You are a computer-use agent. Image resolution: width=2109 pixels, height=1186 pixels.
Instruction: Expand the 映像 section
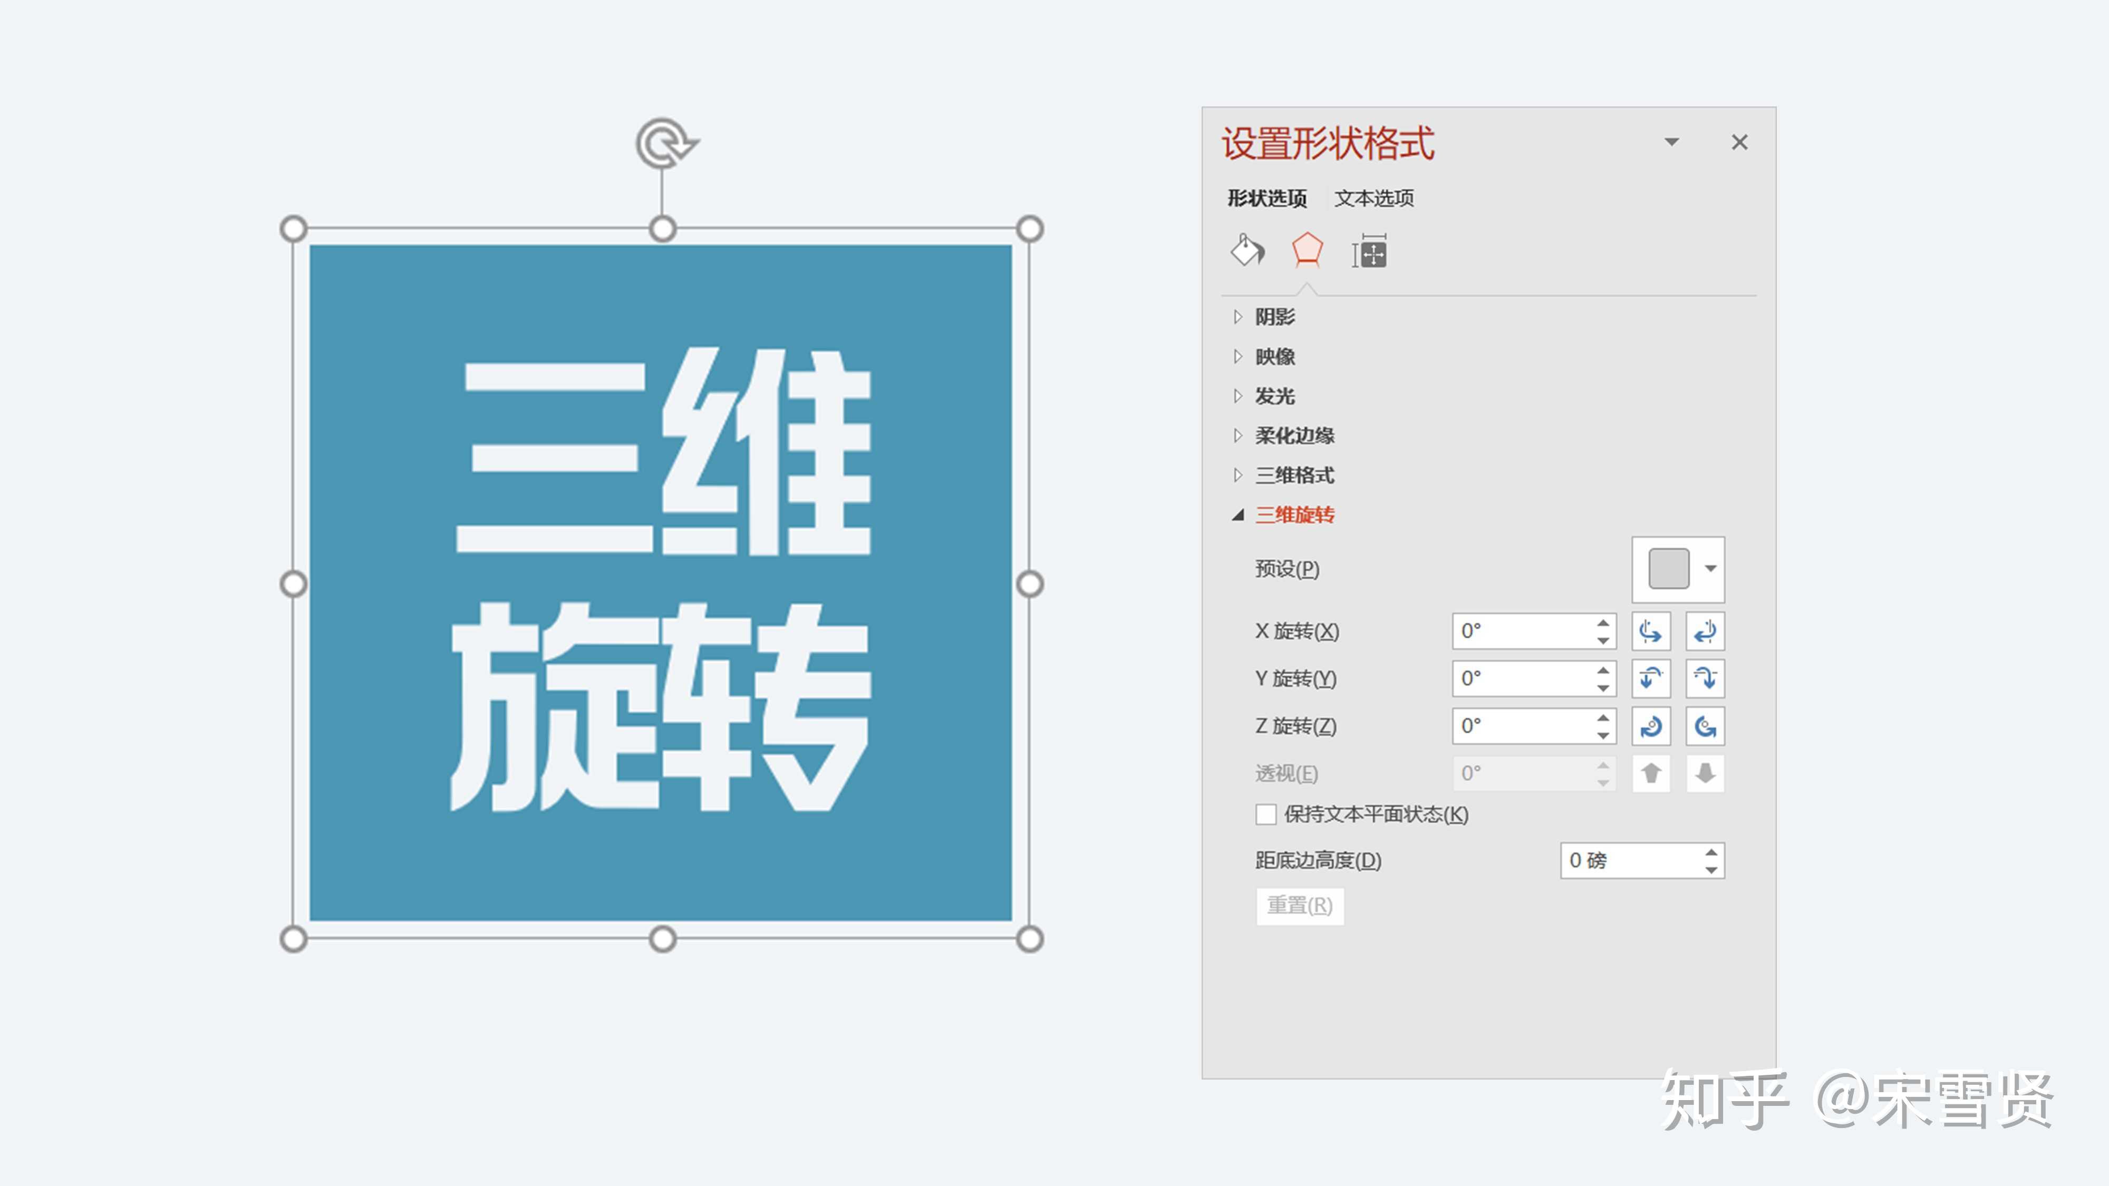tap(1265, 356)
